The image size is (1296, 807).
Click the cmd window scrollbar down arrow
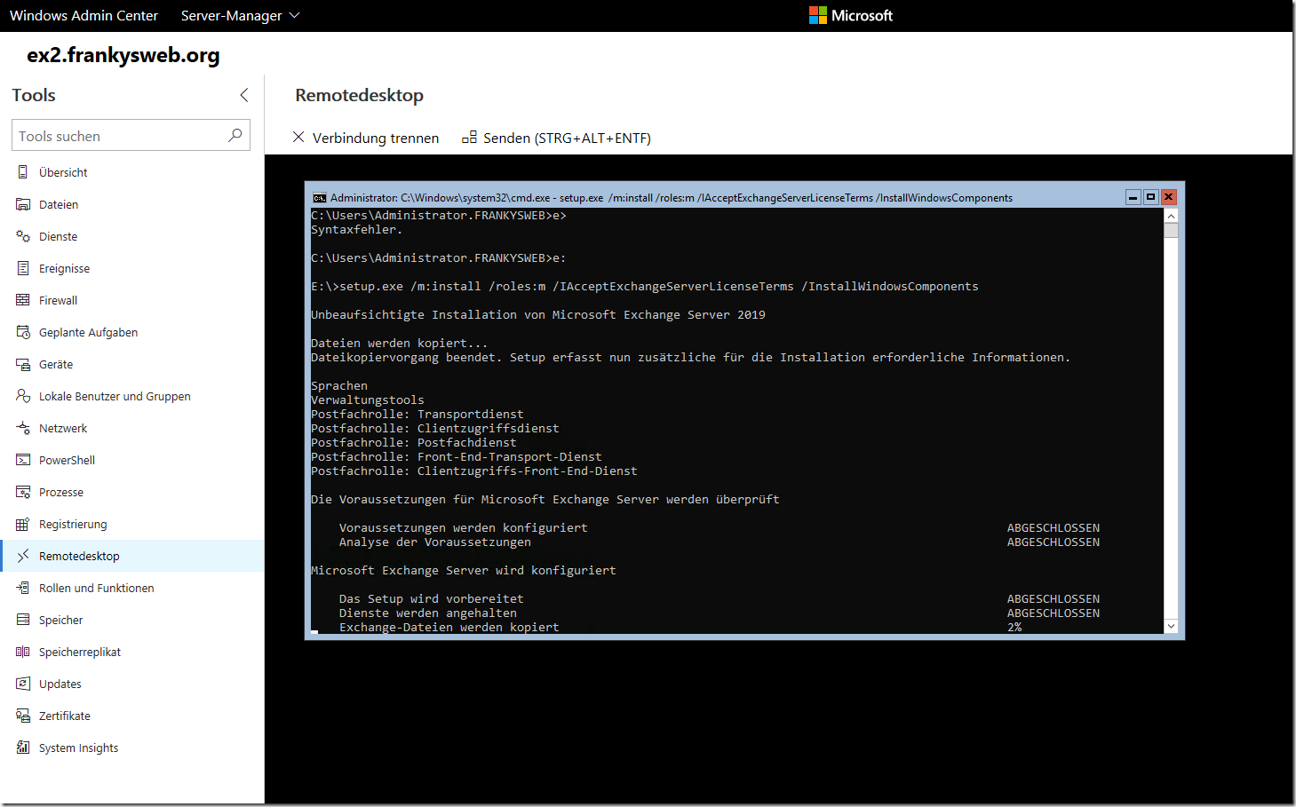click(x=1171, y=626)
